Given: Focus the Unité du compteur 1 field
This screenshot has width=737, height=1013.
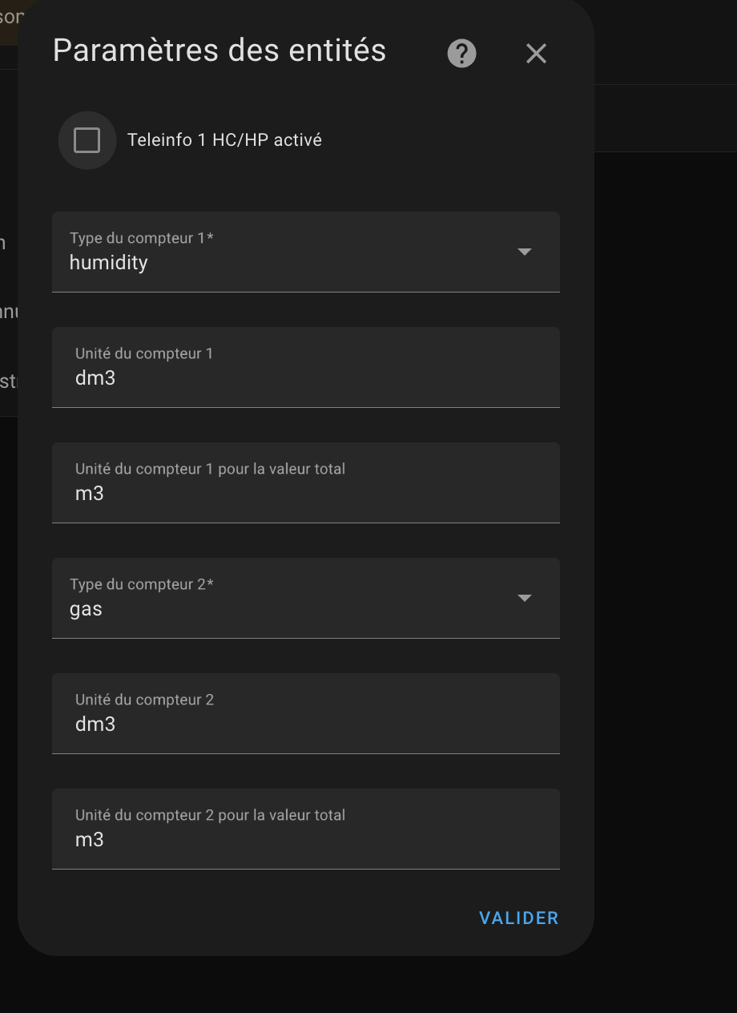Looking at the screenshot, I should 306,367.
